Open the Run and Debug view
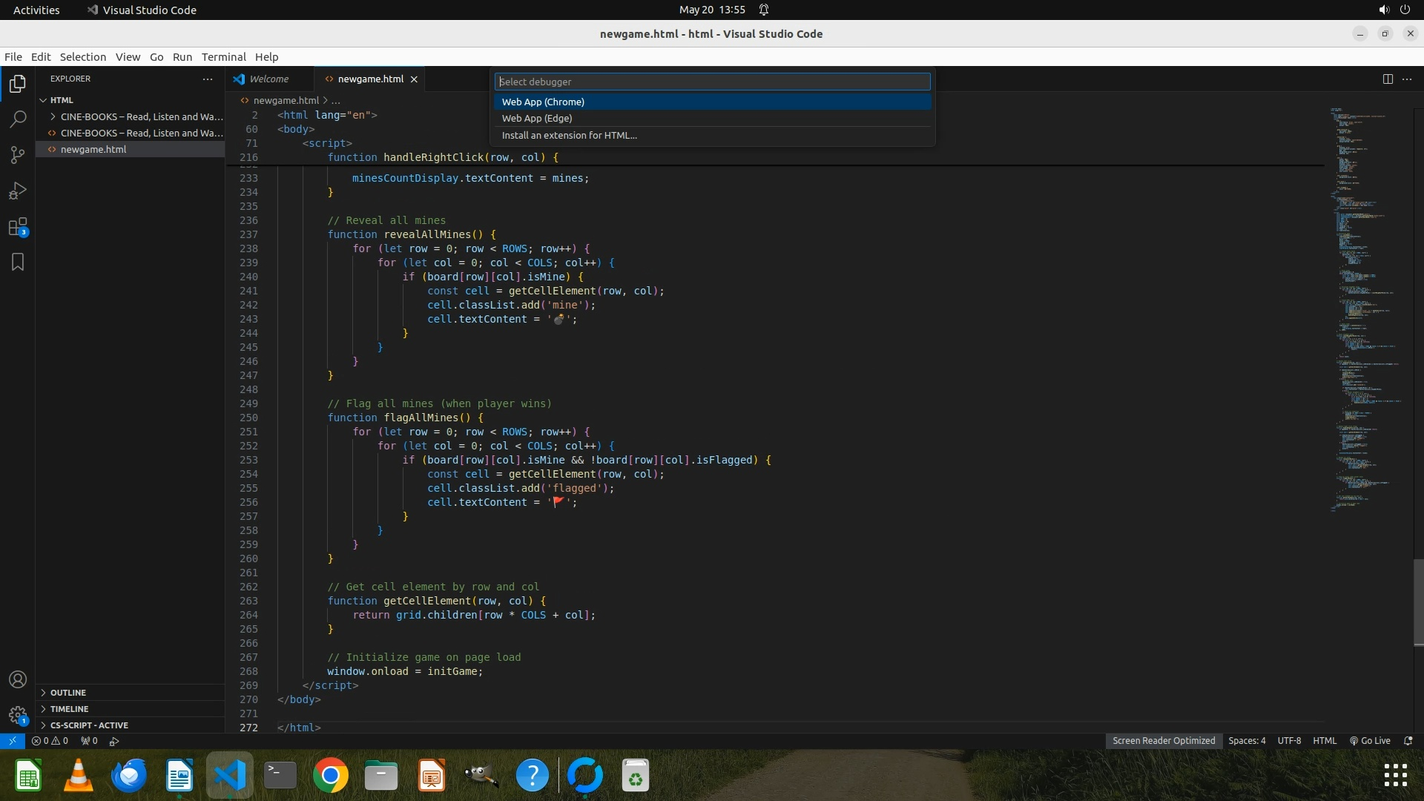The image size is (1424, 801). (x=18, y=191)
